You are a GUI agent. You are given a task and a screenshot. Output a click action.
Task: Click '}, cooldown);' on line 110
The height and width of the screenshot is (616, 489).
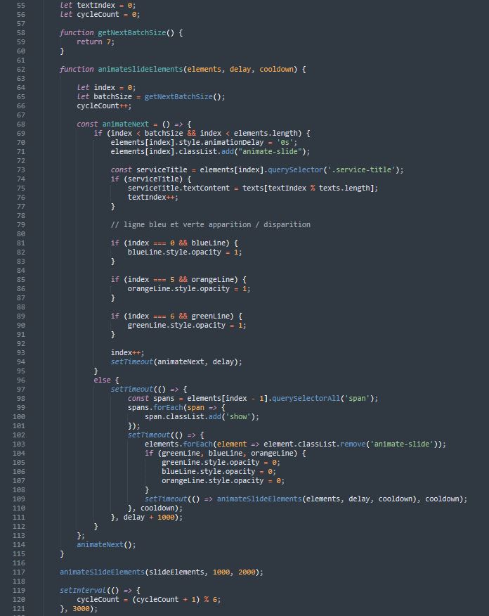155,508
